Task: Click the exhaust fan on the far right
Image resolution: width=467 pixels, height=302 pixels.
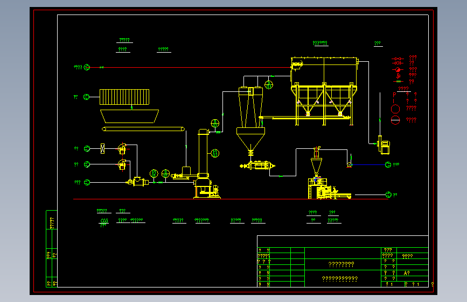Action: click(384, 145)
